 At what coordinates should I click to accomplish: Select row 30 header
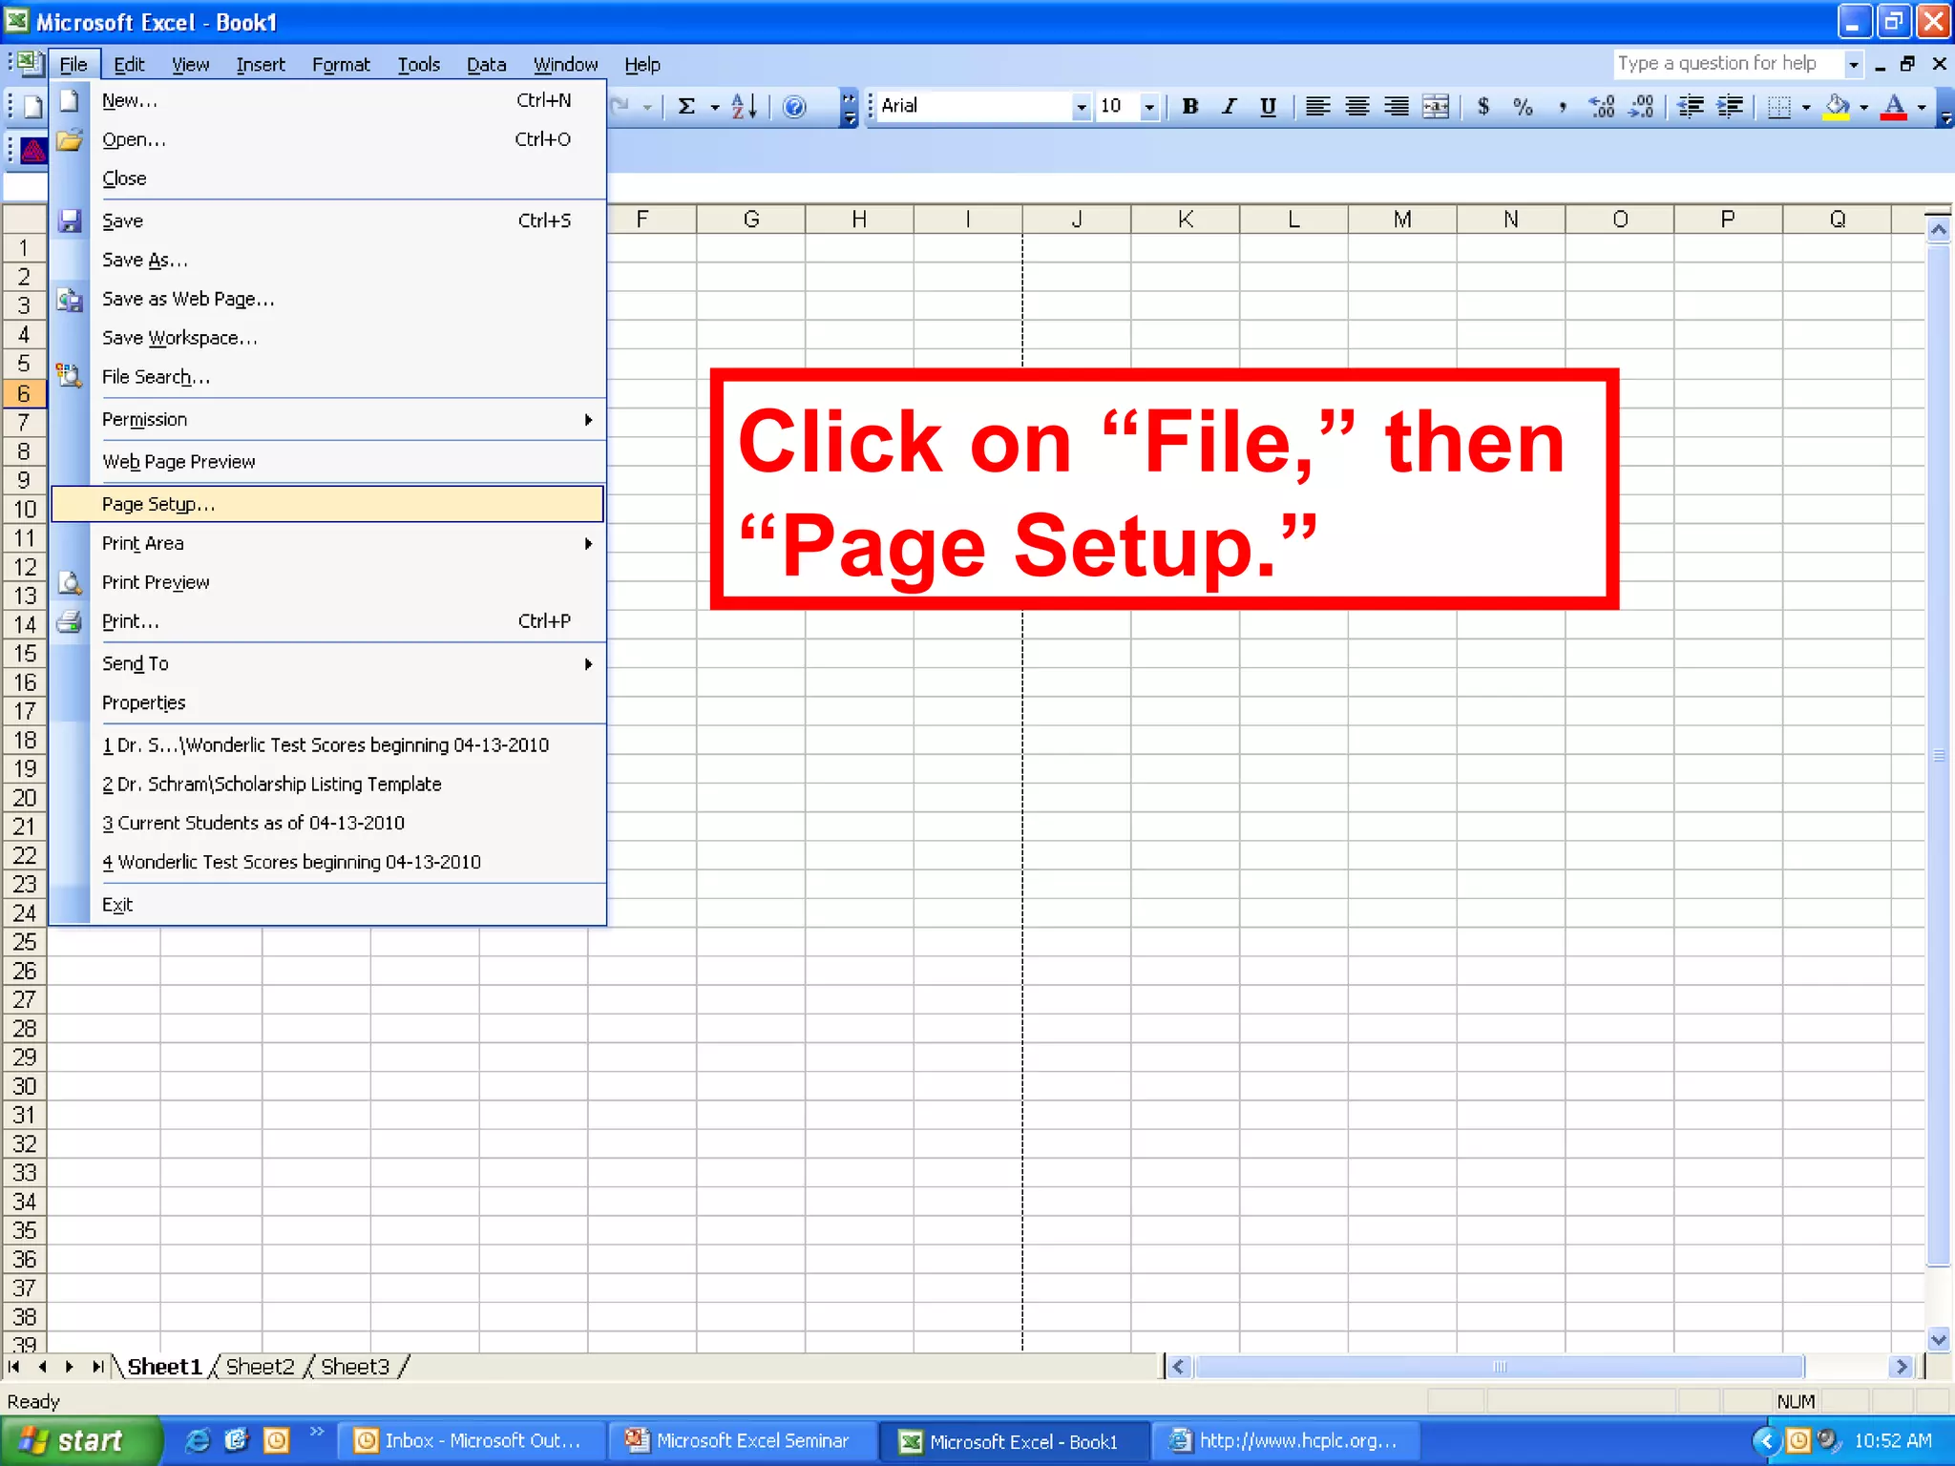pyautogui.click(x=25, y=1086)
